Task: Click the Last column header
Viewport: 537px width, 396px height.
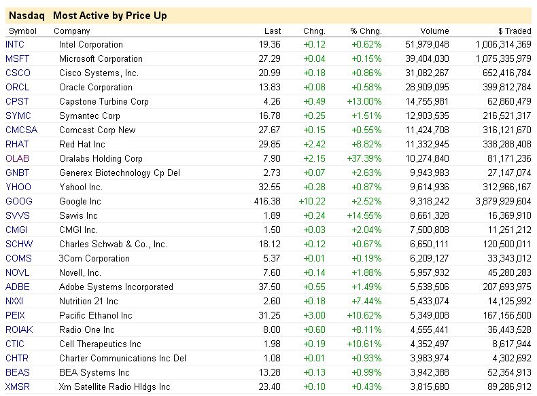Action: coord(273,31)
